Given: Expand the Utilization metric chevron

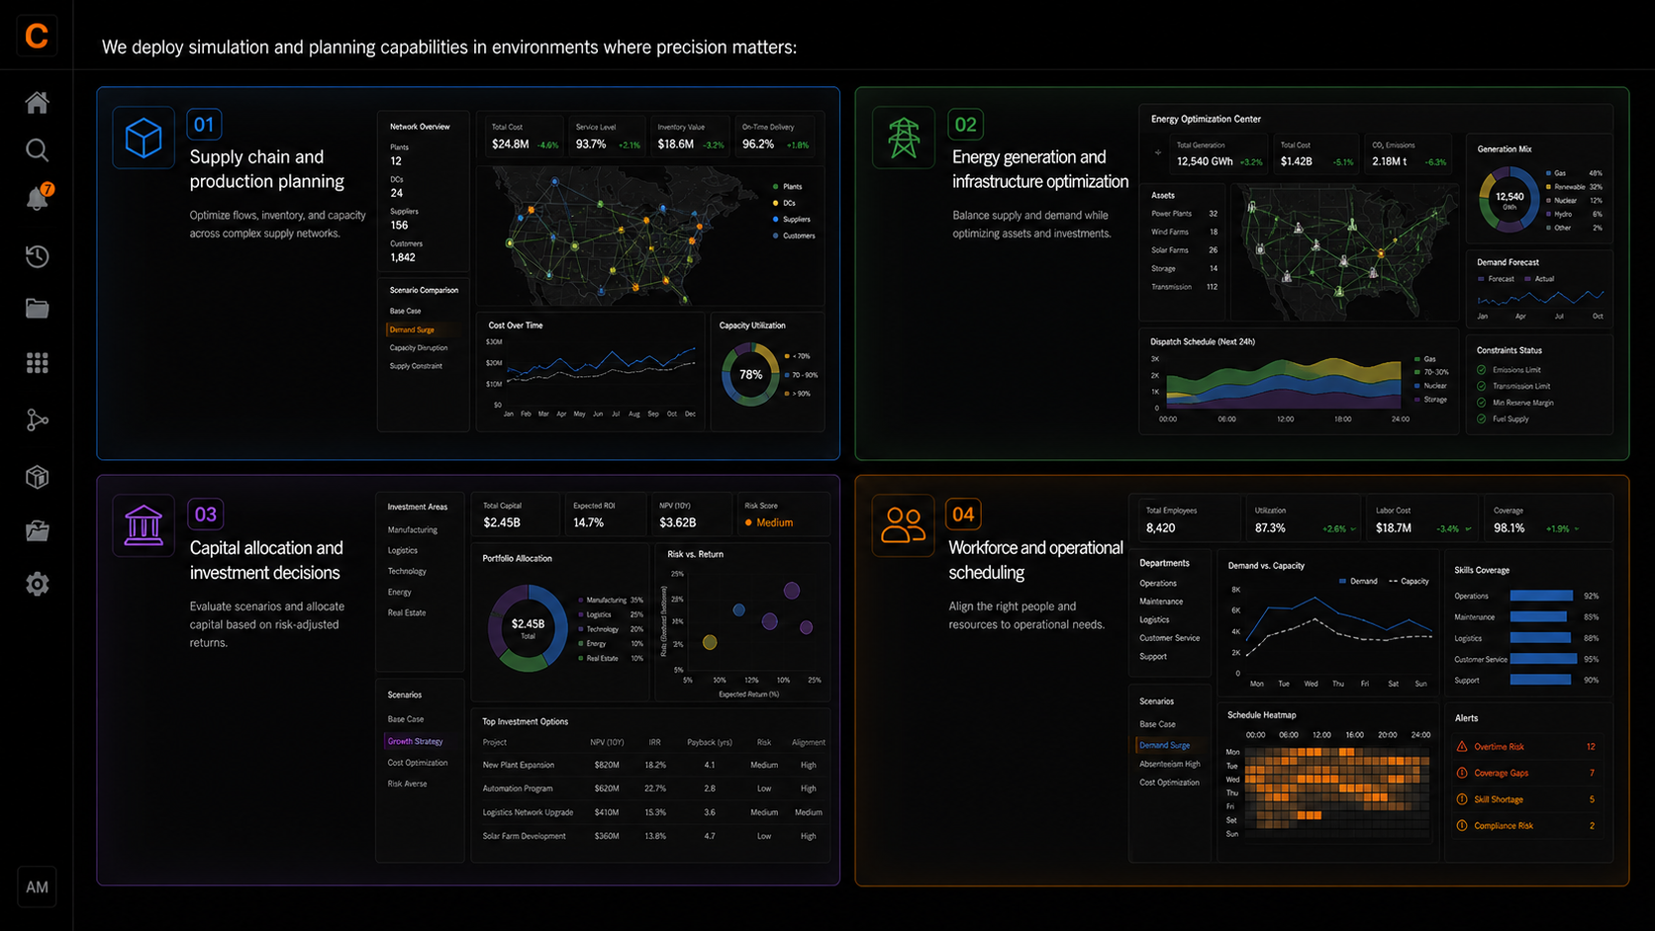Looking at the screenshot, I should [x=1352, y=529].
